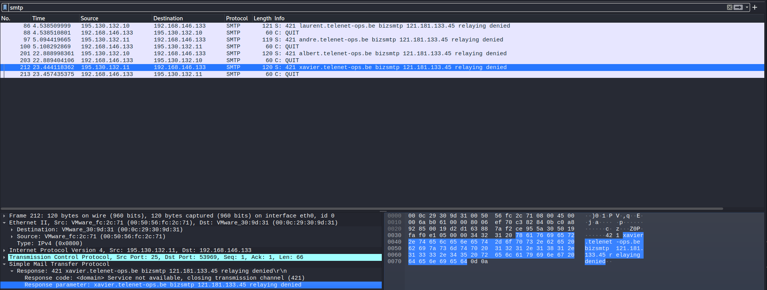
Task: Select packet 203 QUIT row
Action: [x=382, y=61]
